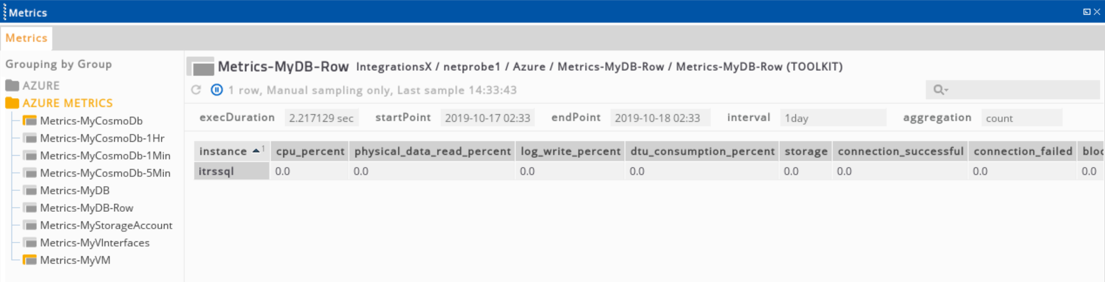Select the AZURE folder icon
This screenshot has width=1105, height=282.
click(x=12, y=85)
